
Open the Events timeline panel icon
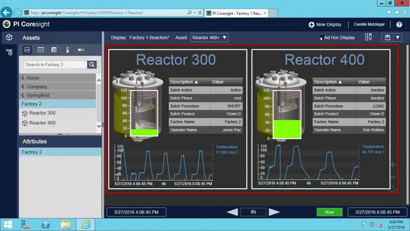[9, 52]
